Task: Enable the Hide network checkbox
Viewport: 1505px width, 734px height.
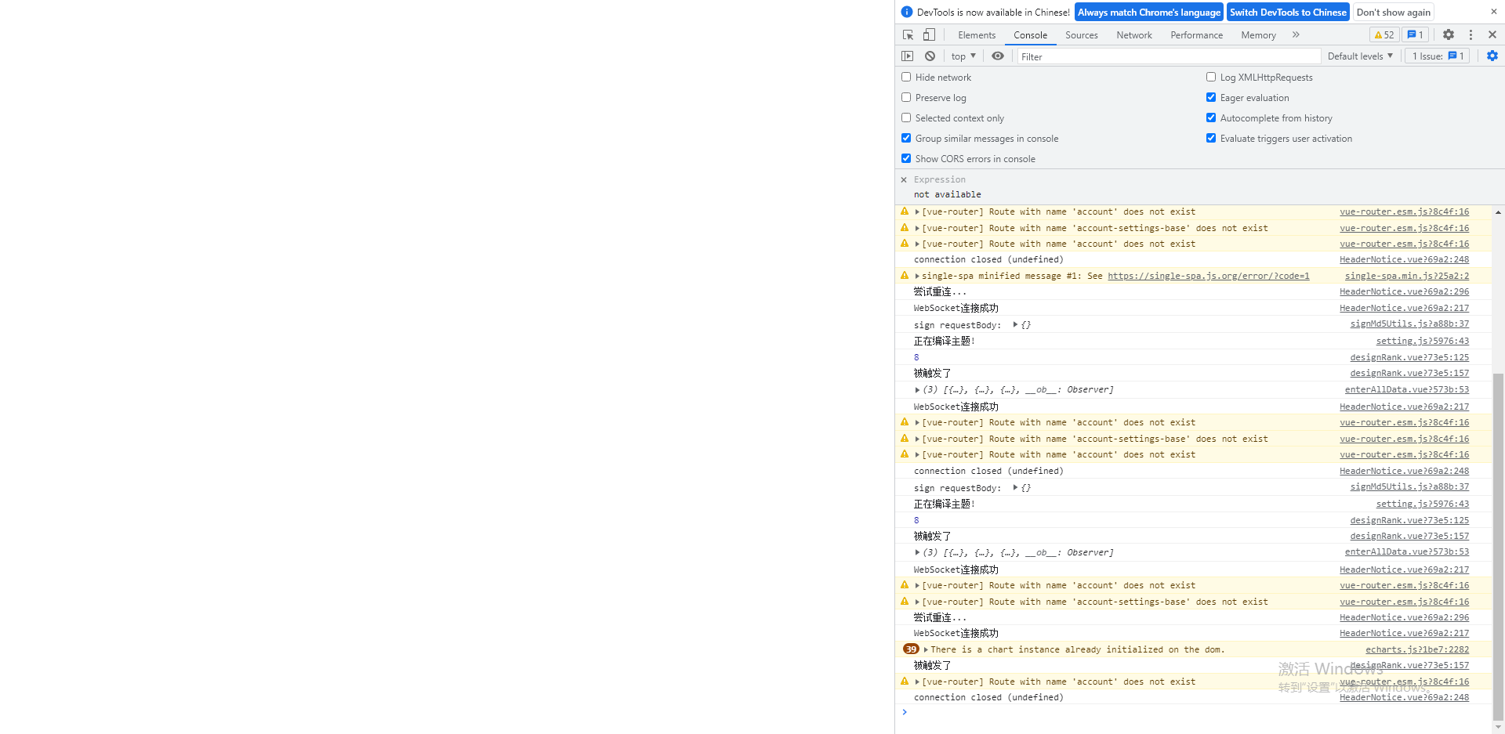Action: pyautogui.click(x=906, y=77)
